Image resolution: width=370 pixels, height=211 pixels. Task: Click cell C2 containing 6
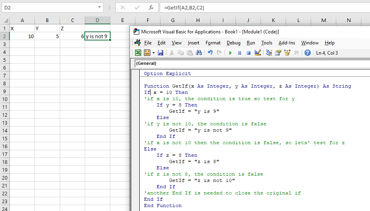pos(73,37)
